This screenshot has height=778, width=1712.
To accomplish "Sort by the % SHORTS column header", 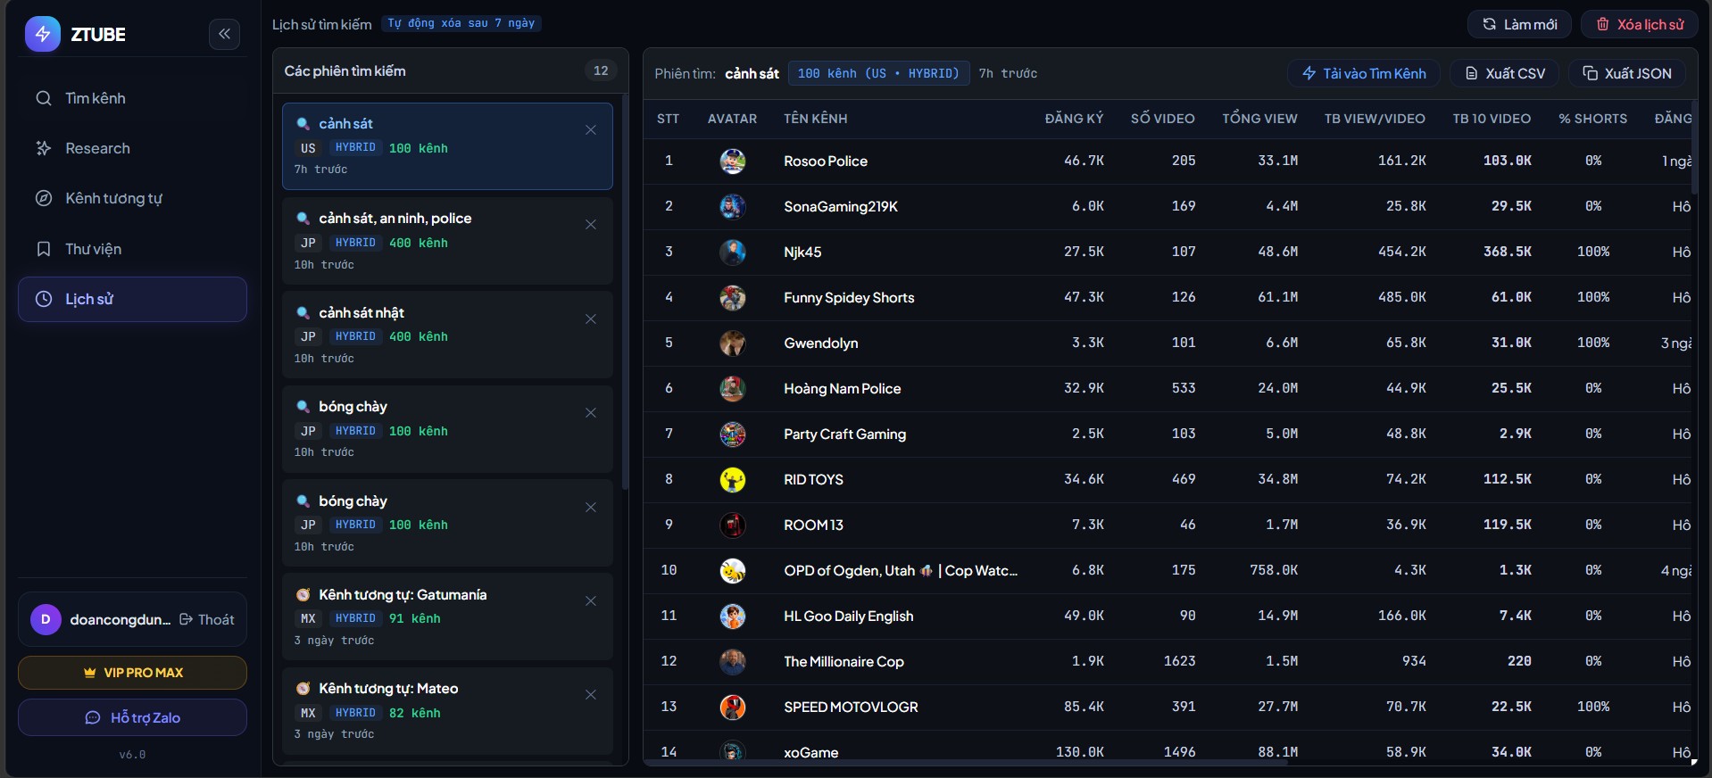I will (1592, 119).
